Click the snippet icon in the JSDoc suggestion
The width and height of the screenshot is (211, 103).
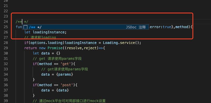coord(25,27)
